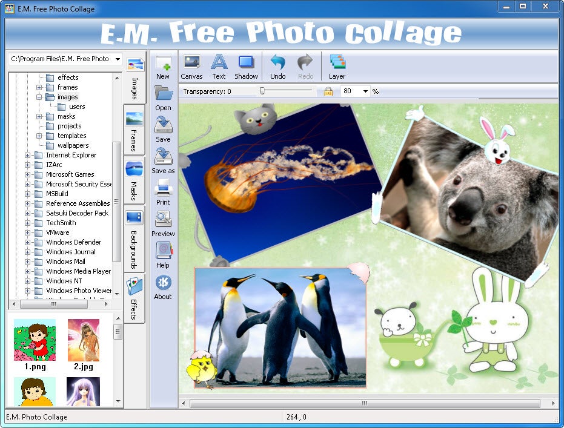This screenshot has width=564, height=428.
Task: Switch to the Masks side tab
Action: [x=134, y=180]
